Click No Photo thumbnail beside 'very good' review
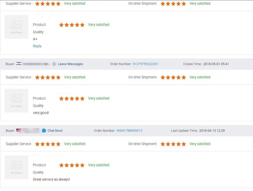The image size is (253, 191). 17,101
